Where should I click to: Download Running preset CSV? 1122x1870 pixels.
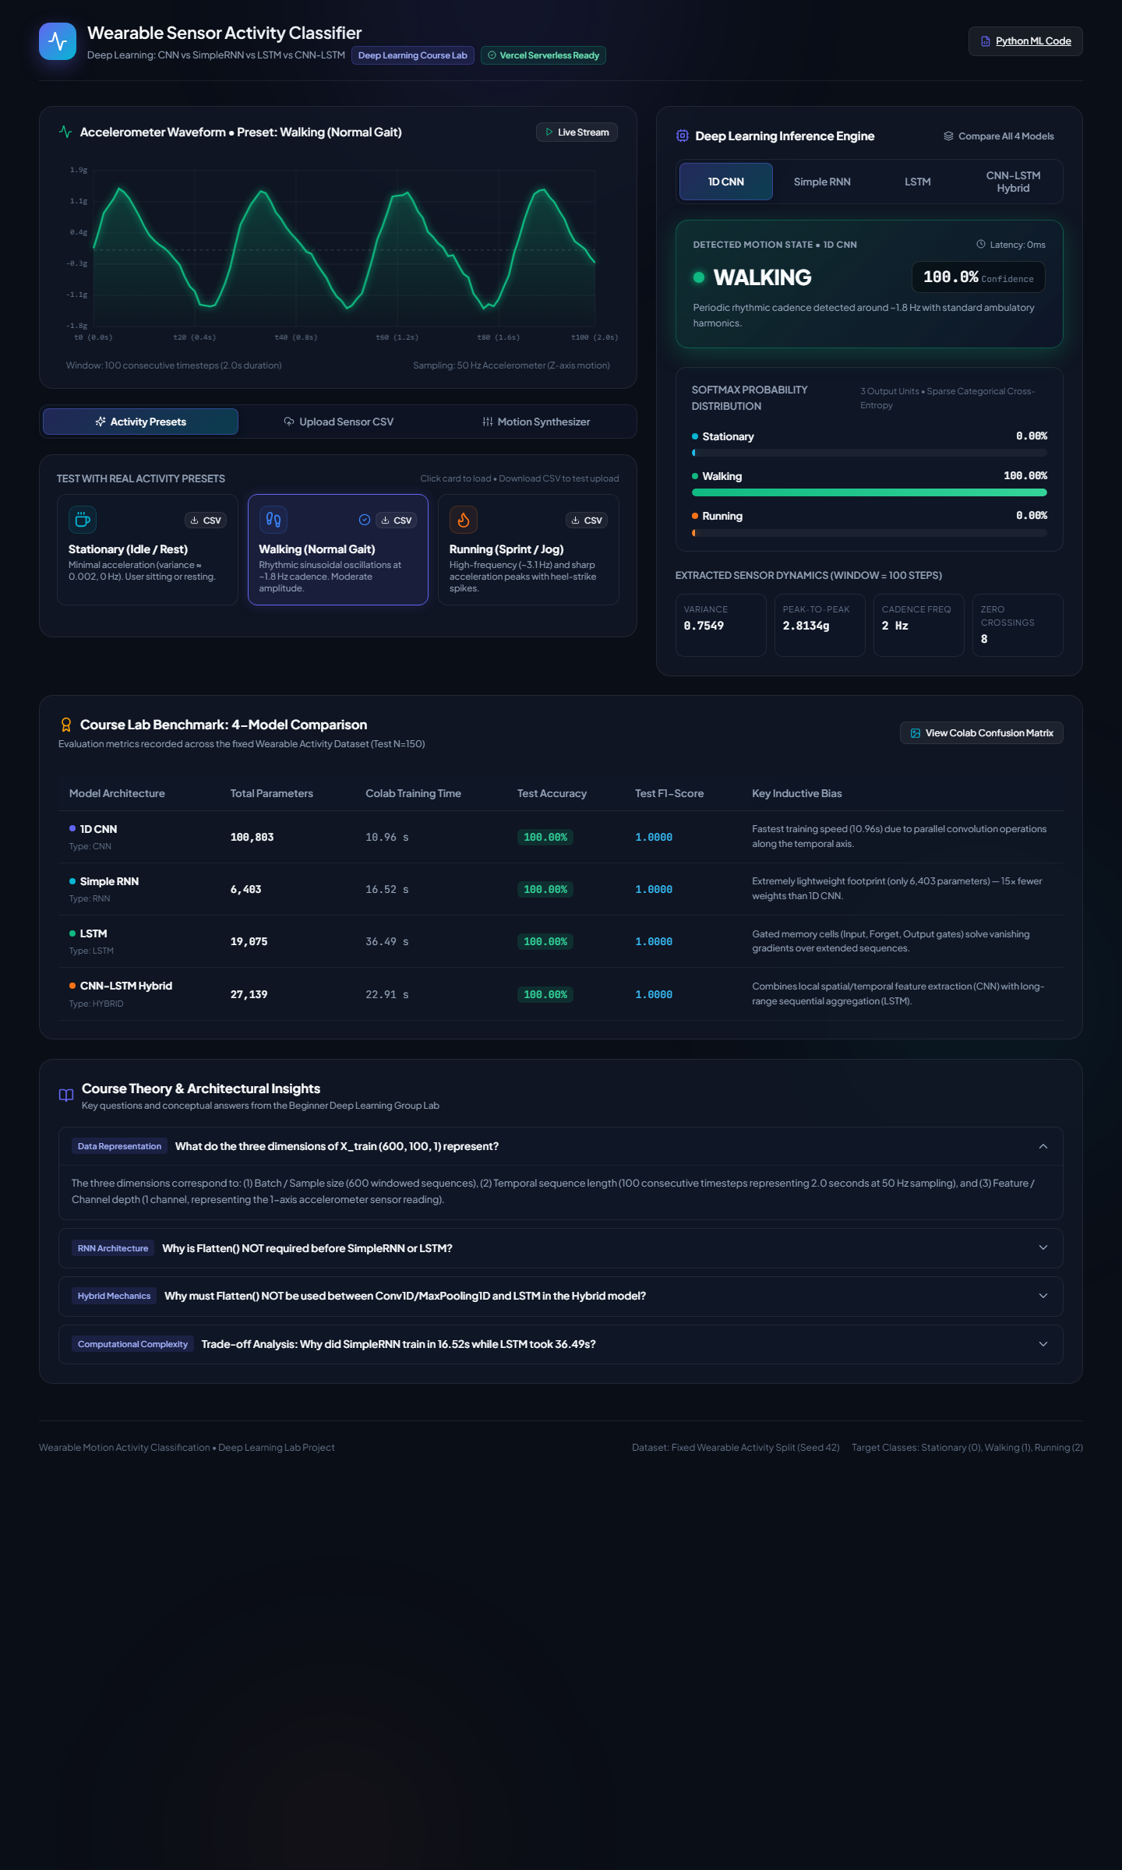point(587,520)
